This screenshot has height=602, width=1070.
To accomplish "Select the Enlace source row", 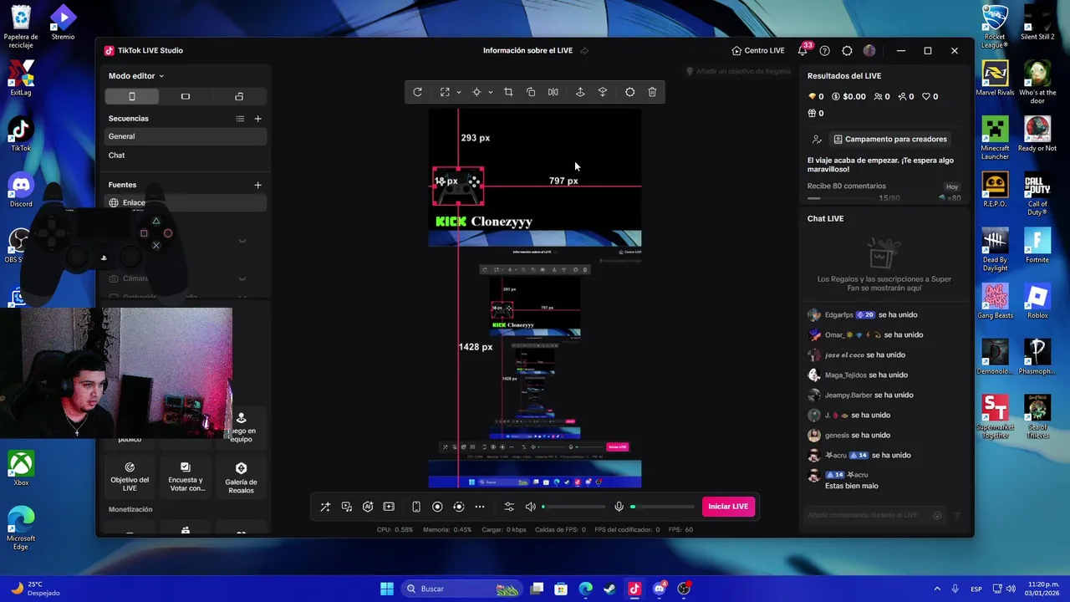I will point(186,202).
